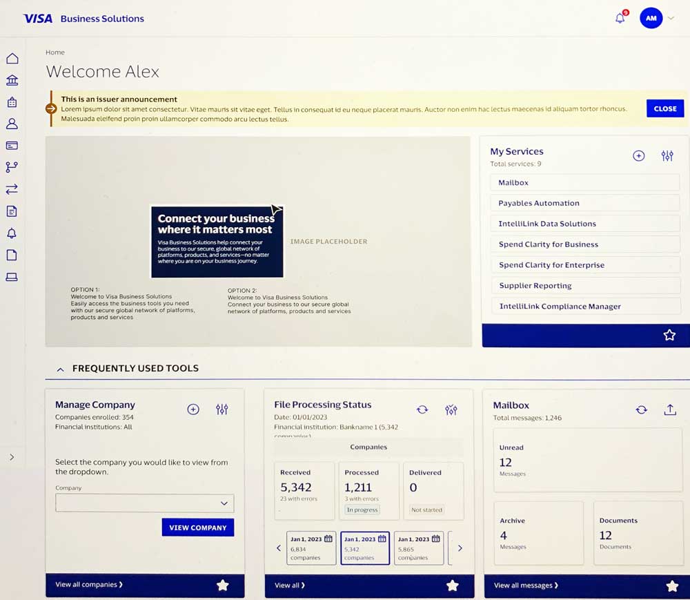Click the upload icon in Mailbox card
Viewport: 690px width, 600px height.
coord(670,409)
